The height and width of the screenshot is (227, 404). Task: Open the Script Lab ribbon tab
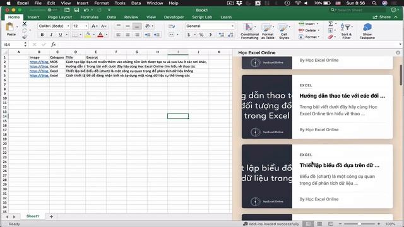(x=202, y=17)
